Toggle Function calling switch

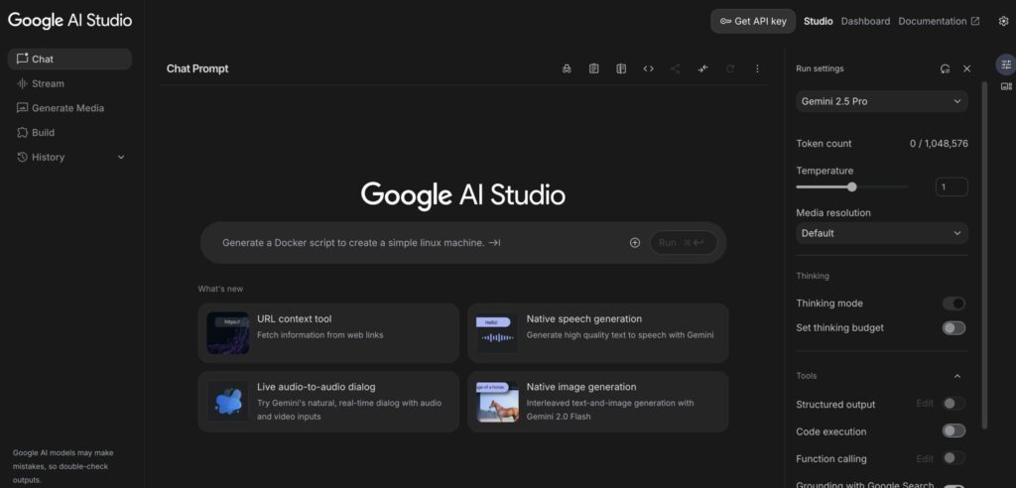[953, 458]
